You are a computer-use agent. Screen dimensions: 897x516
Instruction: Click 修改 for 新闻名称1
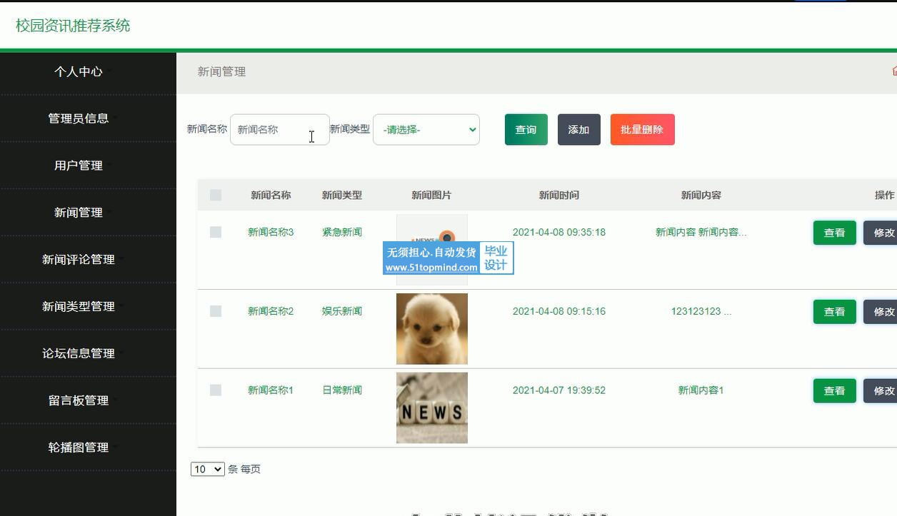click(881, 391)
